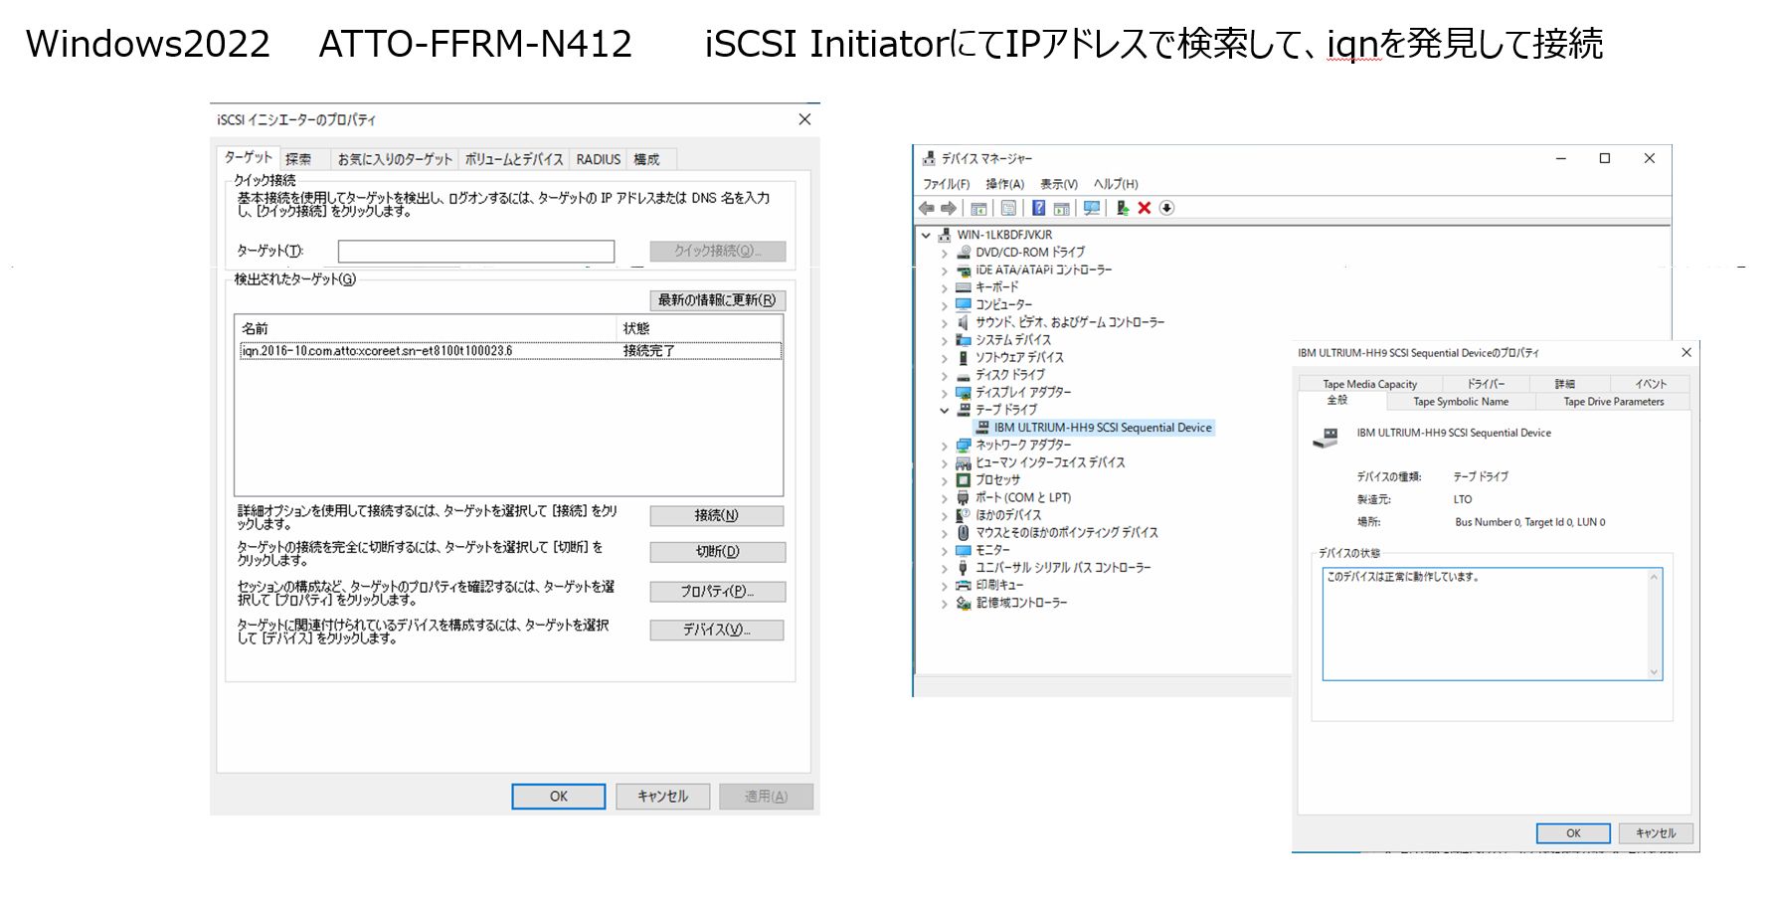Click the disable device down-arrow icon
This screenshot has height=907, width=1774.
click(x=1167, y=208)
